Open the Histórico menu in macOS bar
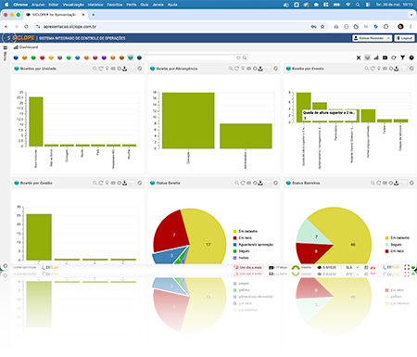 (x=95, y=5)
